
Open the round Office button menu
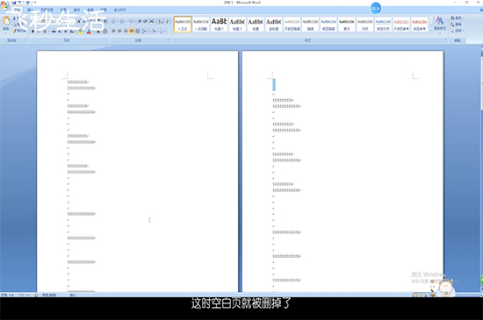(x=4, y=5)
